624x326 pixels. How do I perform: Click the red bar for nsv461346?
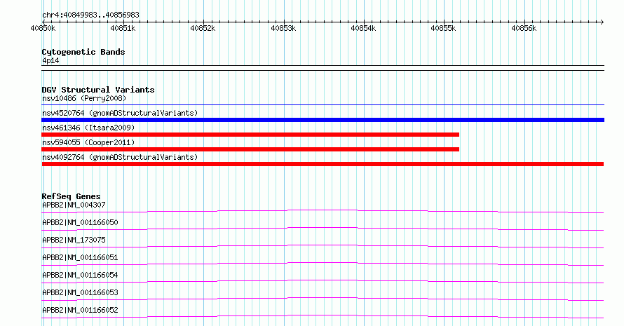coord(250,135)
